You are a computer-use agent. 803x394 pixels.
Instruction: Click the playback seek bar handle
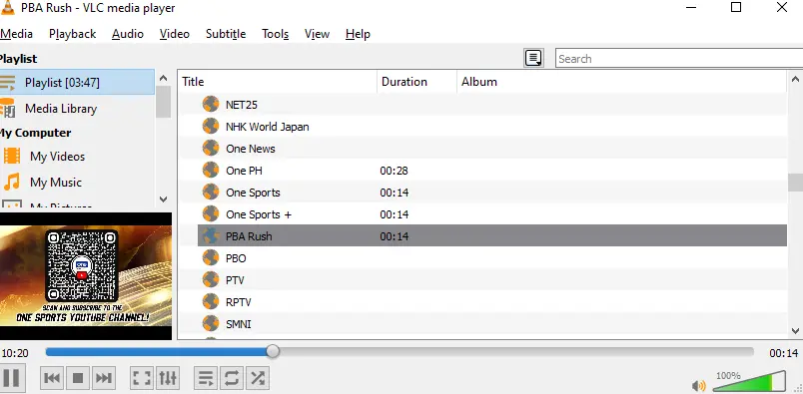point(273,351)
